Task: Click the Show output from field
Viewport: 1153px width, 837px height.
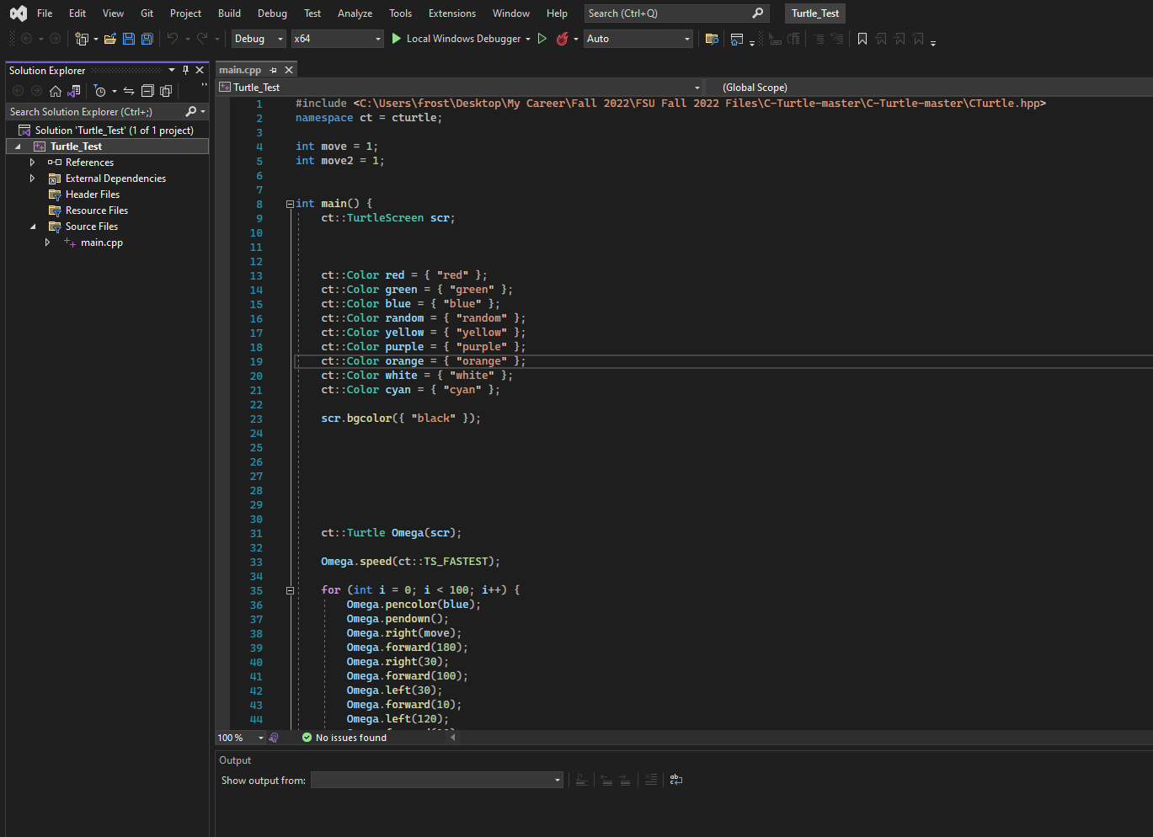Action: [436, 780]
